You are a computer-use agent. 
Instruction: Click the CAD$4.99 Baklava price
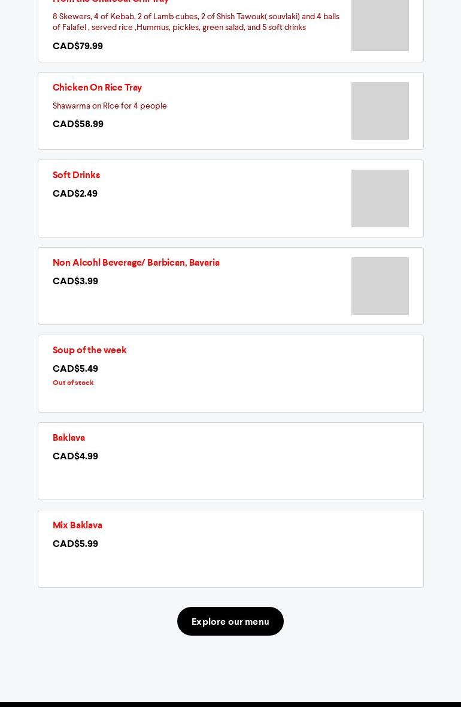[75, 456]
